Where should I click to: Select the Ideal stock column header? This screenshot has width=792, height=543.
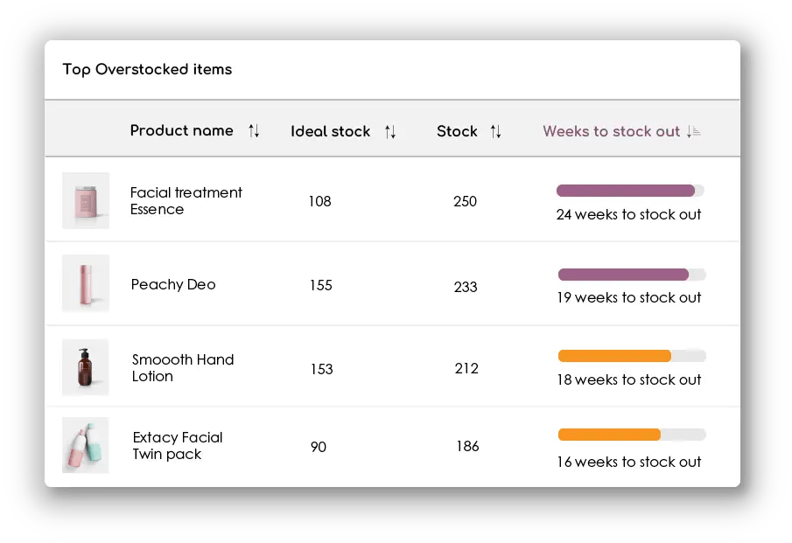click(331, 132)
